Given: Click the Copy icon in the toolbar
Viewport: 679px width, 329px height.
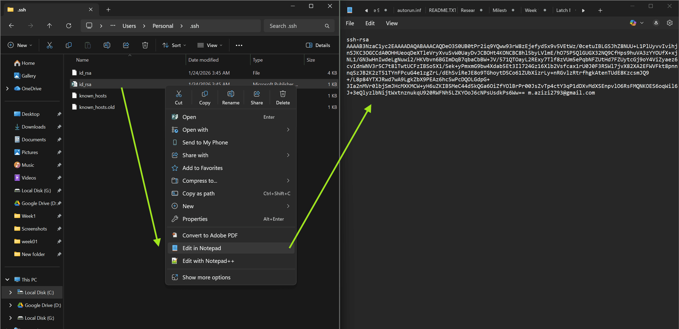Looking at the screenshot, I should (x=69, y=45).
